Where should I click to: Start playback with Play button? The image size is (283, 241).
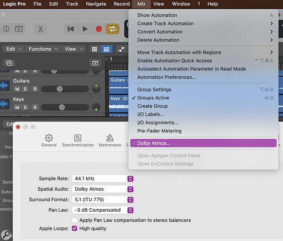[x=85, y=29]
